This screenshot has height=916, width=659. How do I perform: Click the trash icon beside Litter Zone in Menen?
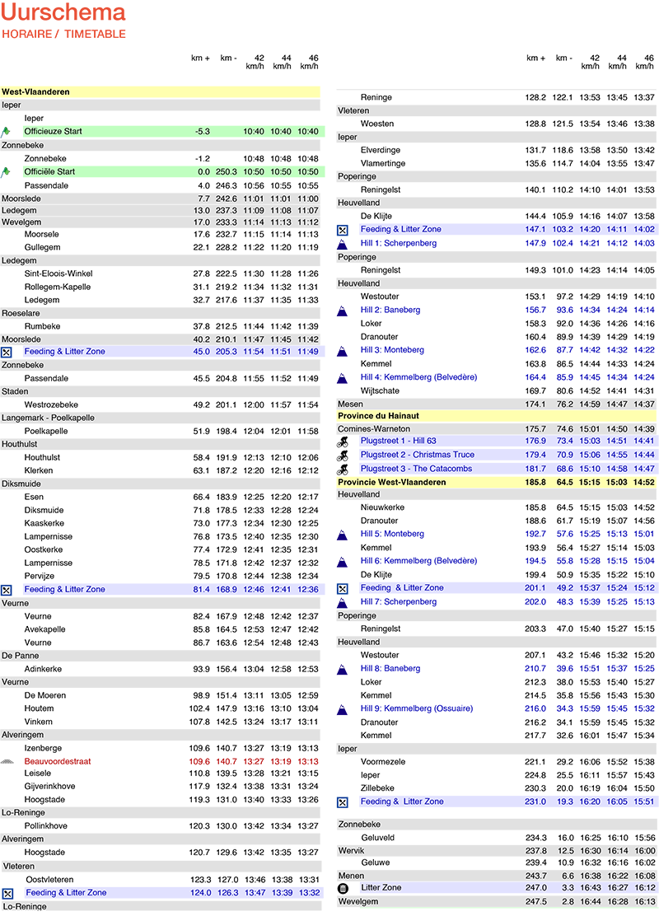(x=343, y=889)
